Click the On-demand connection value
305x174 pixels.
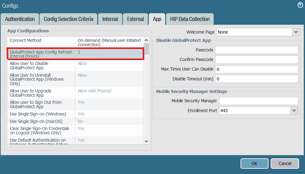click(x=109, y=42)
